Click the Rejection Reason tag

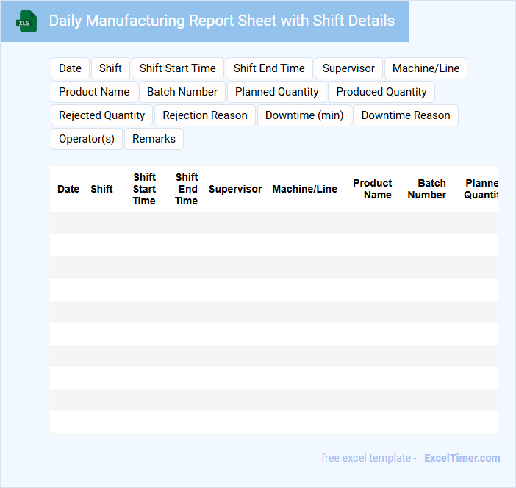click(x=205, y=115)
